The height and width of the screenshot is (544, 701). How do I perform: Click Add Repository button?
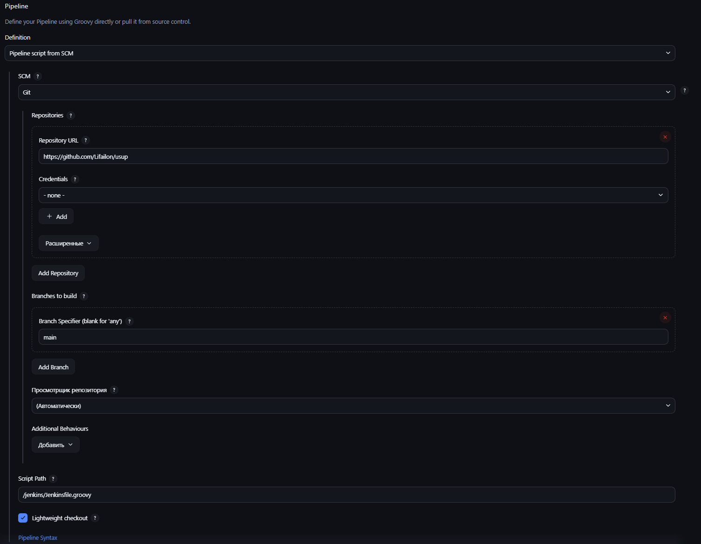(58, 273)
